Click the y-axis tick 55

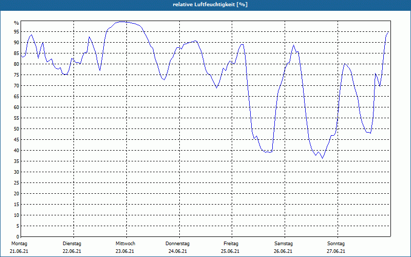[16, 118]
